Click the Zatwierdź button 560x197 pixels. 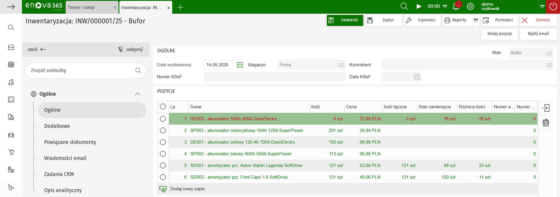[x=345, y=20]
